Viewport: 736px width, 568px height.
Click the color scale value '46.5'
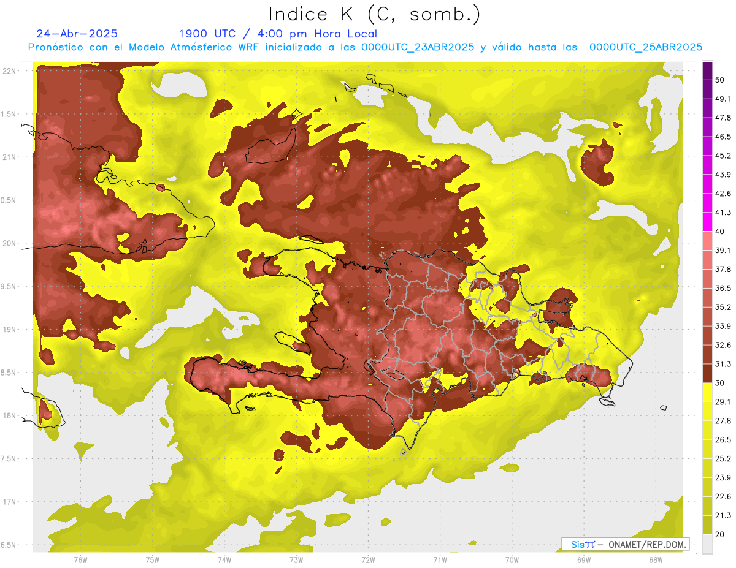723,137
